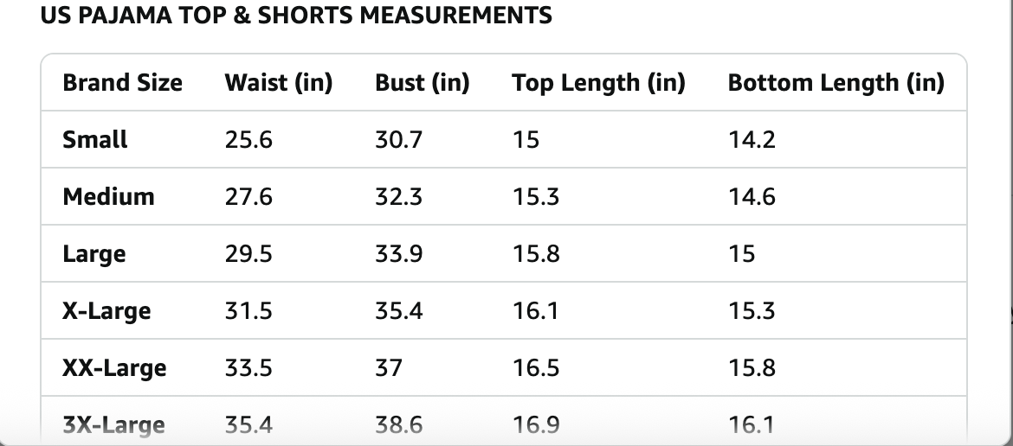Click the Medium bottom length value 14.6
Screen dimensions: 1013x446
752,196
